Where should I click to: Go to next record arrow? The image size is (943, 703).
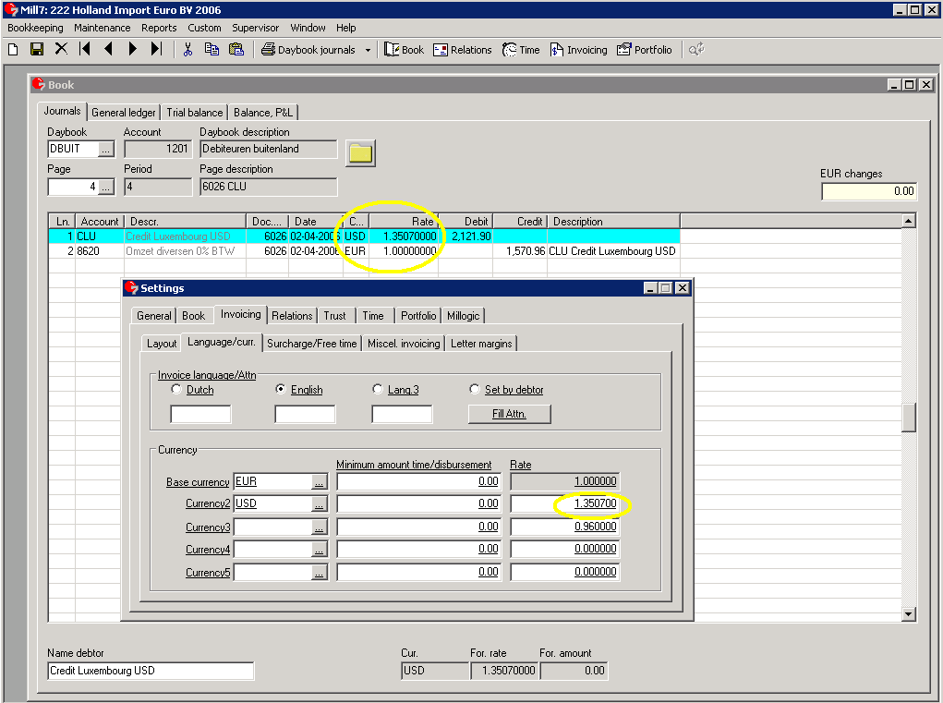point(132,49)
